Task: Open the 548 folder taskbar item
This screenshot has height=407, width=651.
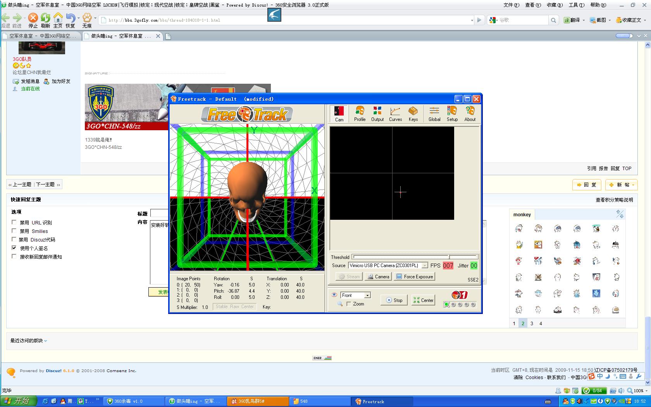Action: coord(319,401)
